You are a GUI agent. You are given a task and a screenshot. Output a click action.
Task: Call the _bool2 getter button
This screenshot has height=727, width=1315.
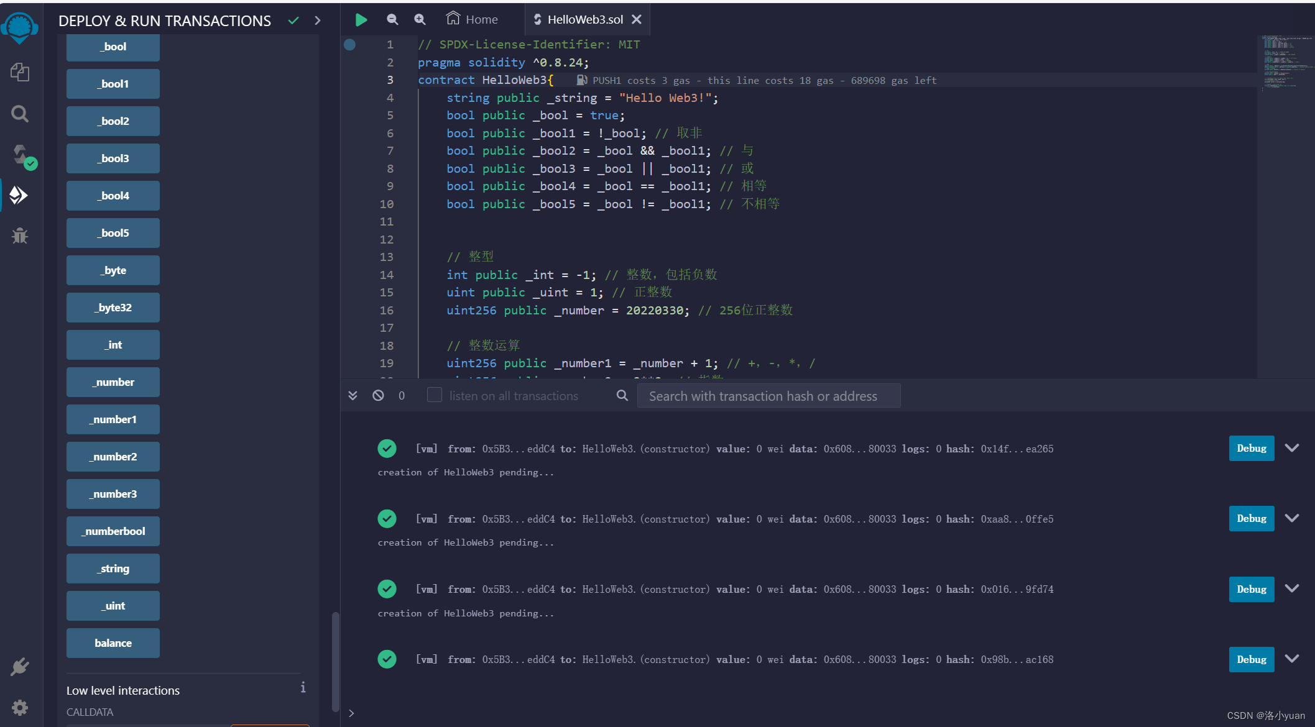113,121
